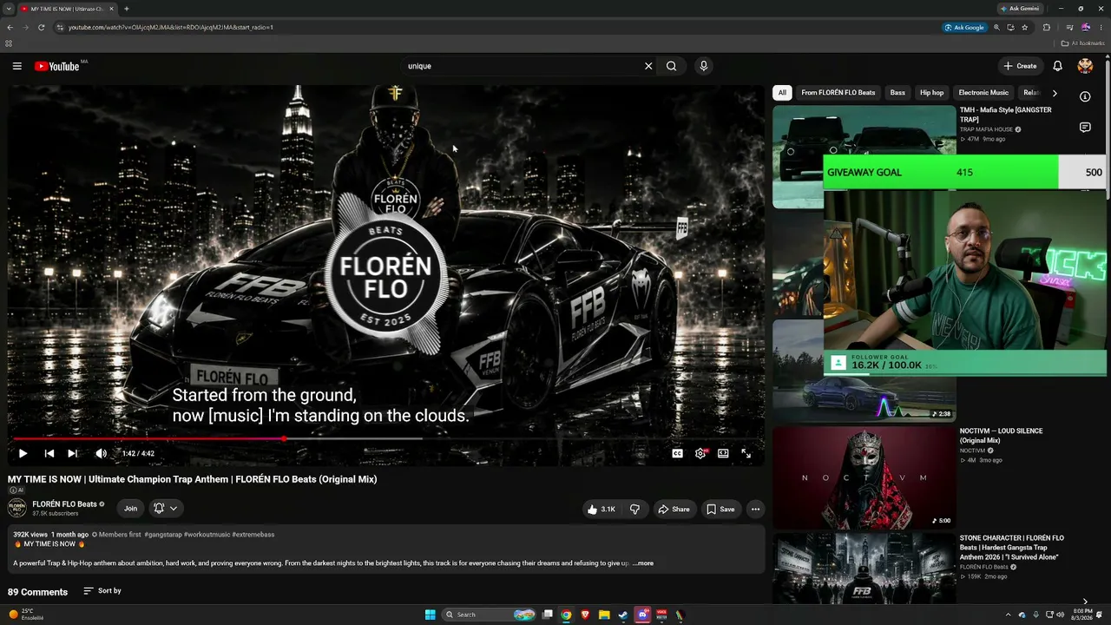Click the Ask Google lens button
The image size is (1111, 625).
pyautogui.click(x=964, y=27)
